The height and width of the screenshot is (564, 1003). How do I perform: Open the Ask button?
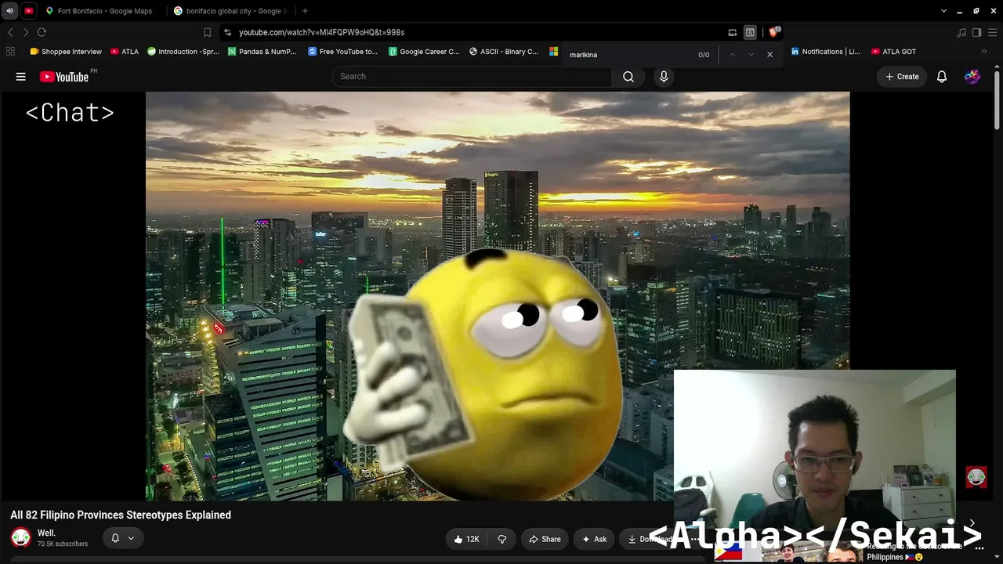tap(594, 539)
